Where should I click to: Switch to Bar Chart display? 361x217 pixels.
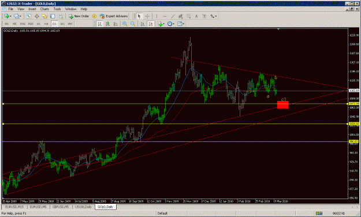(100, 24)
